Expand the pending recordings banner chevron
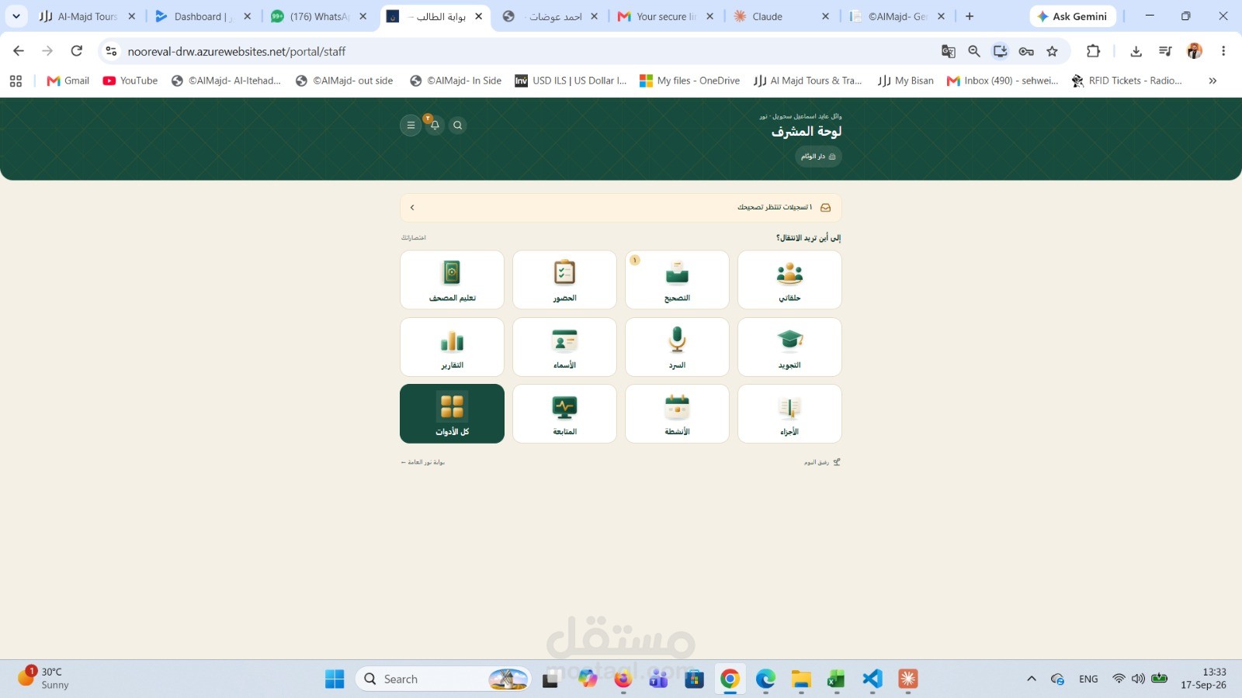This screenshot has height=698, width=1242. coord(412,207)
